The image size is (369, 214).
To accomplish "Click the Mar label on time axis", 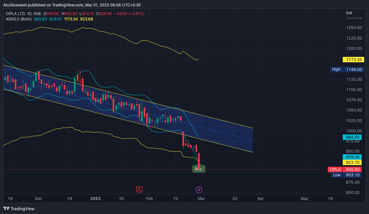I will [x=201, y=198].
